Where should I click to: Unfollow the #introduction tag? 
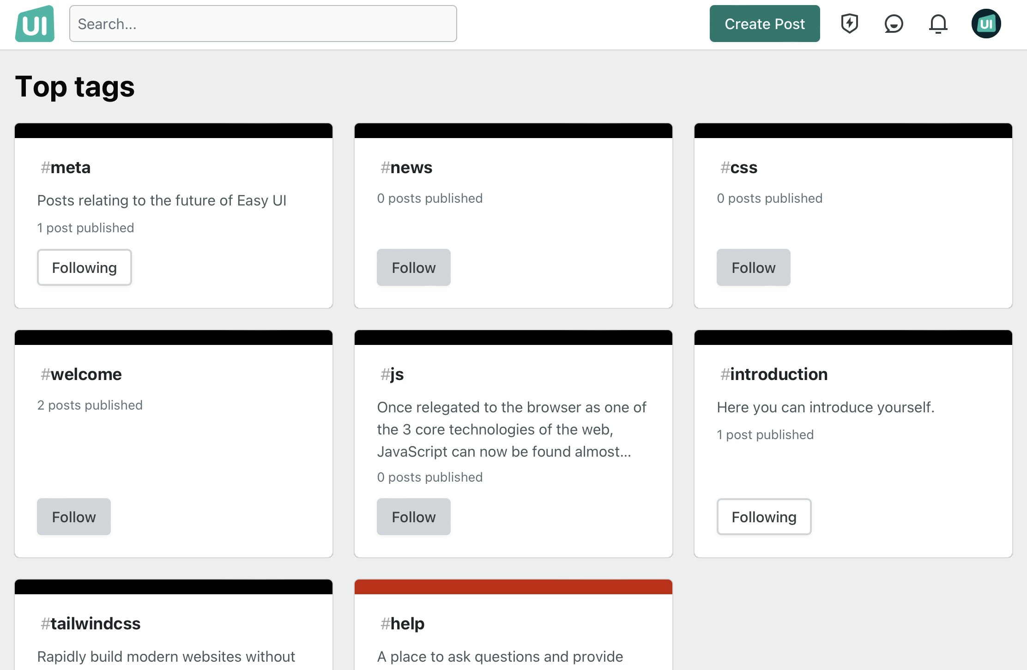click(x=763, y=517)
